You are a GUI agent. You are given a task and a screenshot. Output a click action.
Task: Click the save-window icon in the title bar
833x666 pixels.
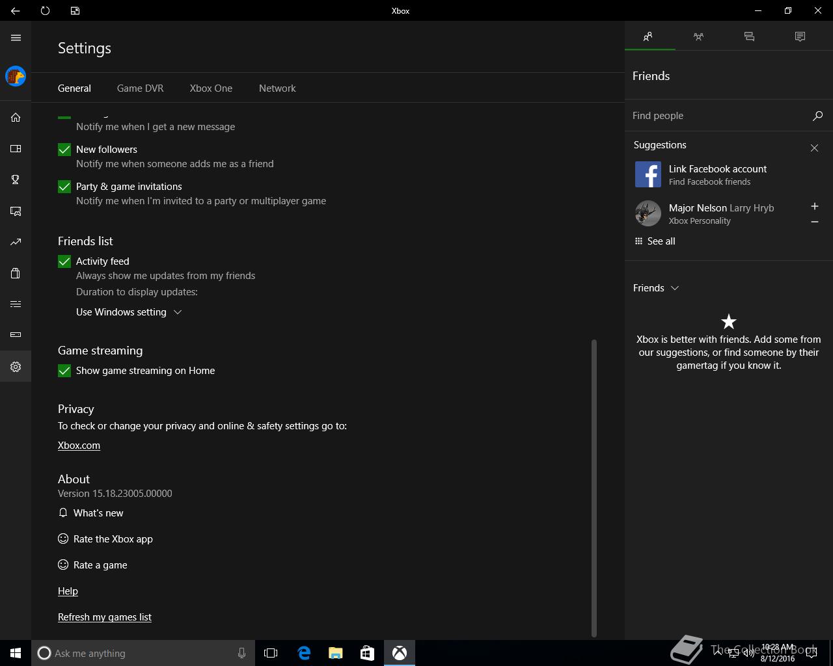pos(75,10)
